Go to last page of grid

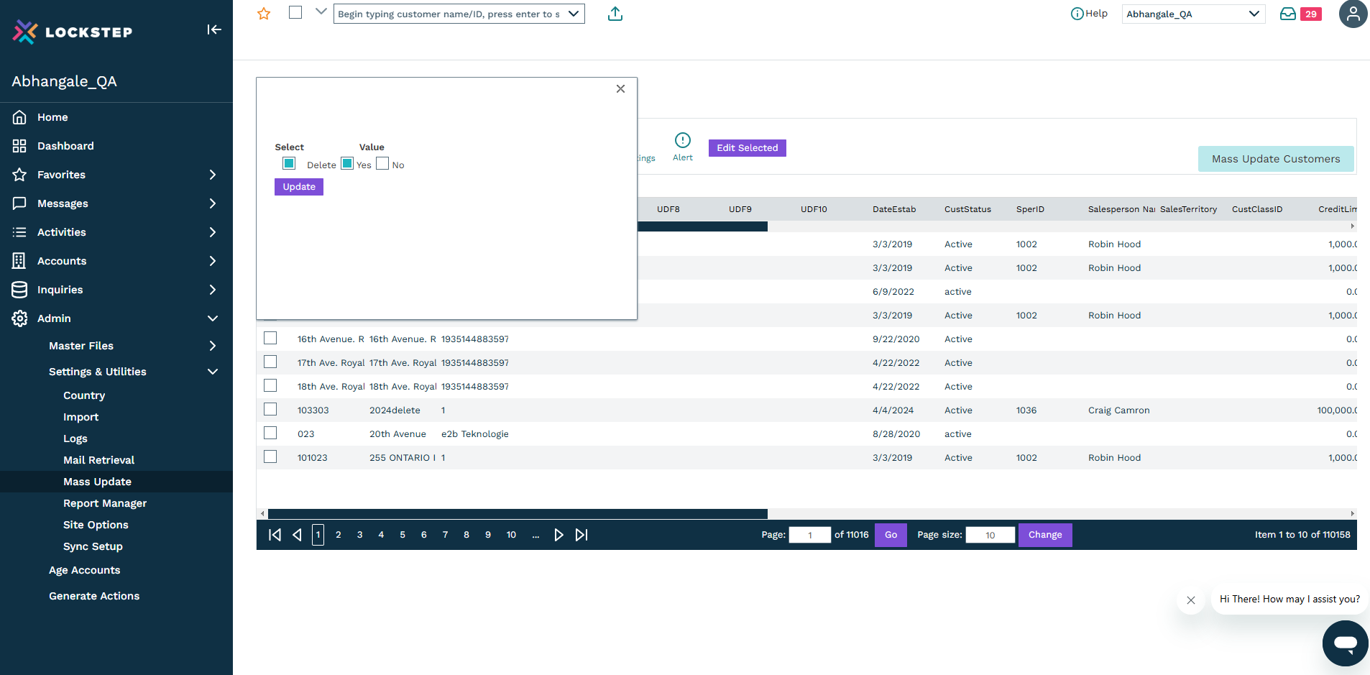coord(581,535)
